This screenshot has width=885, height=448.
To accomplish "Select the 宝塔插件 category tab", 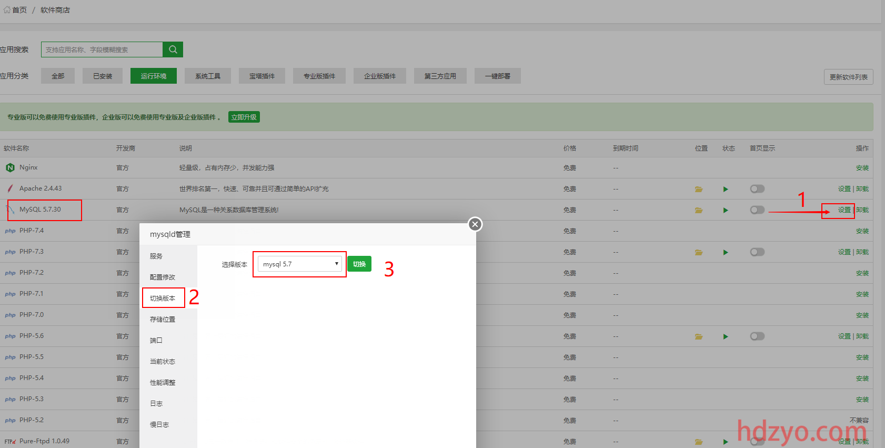I will point(262,76).
